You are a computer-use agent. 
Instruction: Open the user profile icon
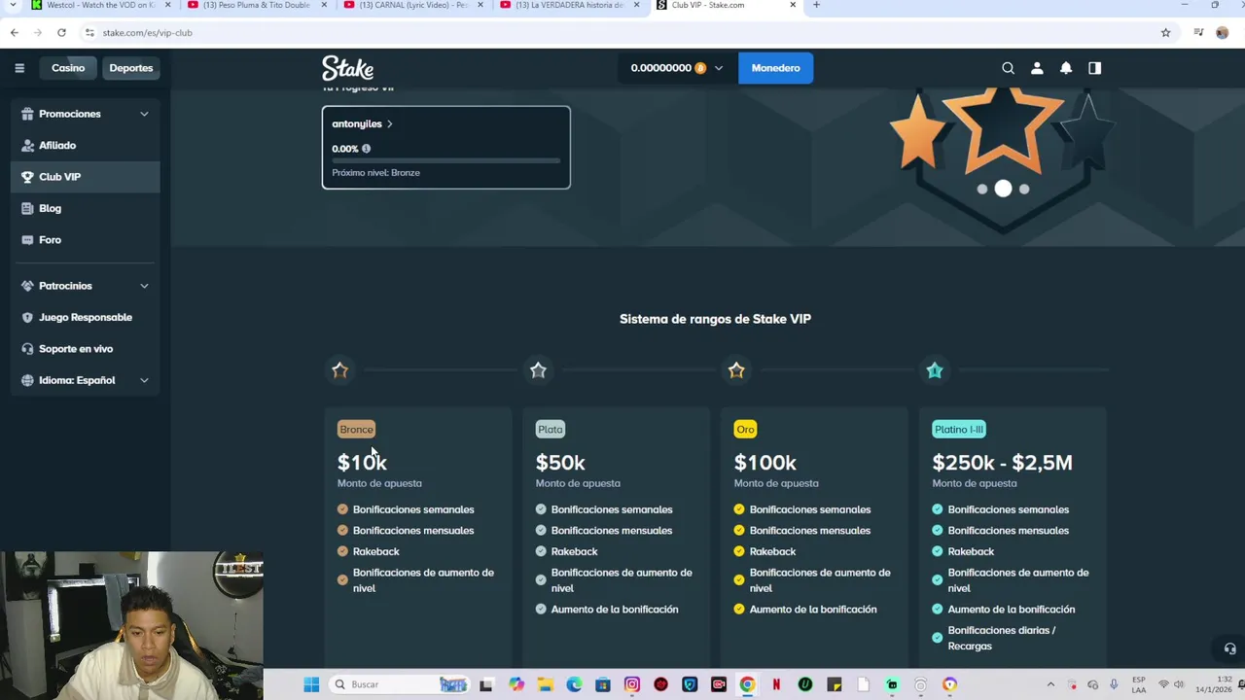click(1037, 68)
